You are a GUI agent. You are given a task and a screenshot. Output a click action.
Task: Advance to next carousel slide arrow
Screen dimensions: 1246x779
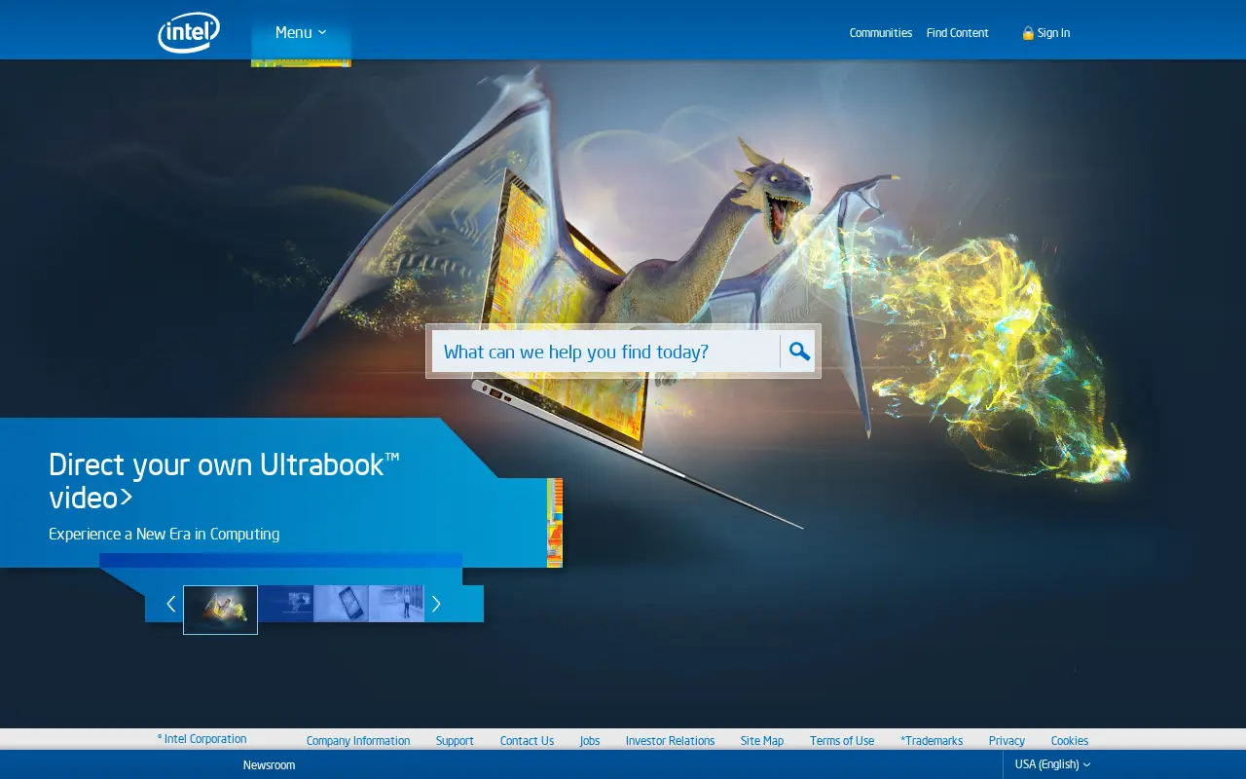pyautogui.click(x=436, y=604)
